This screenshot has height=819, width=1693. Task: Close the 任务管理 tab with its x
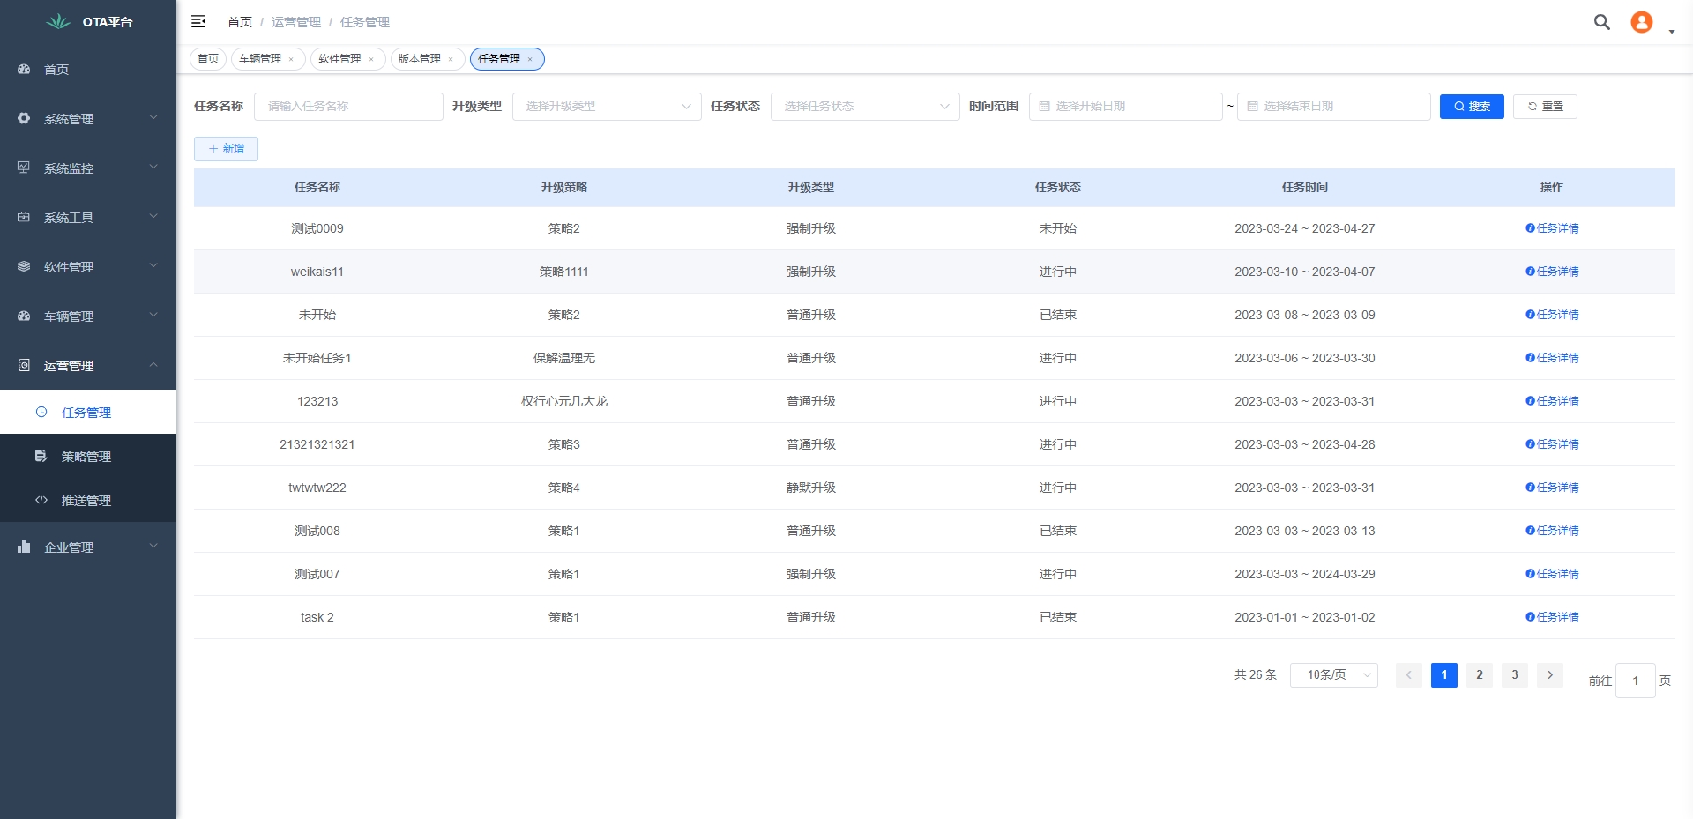pyautogui.click(x=530, y=59)
